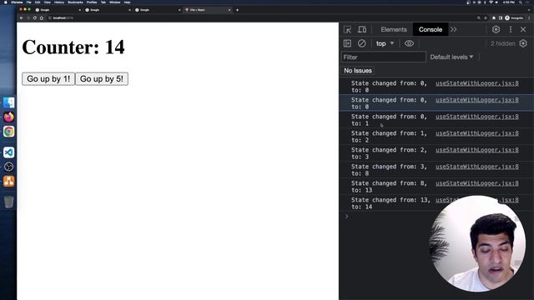This screenshot has width=534, height=300.
Task: Open source link for the from 3 to 8 log
Action: pos(476,167)
